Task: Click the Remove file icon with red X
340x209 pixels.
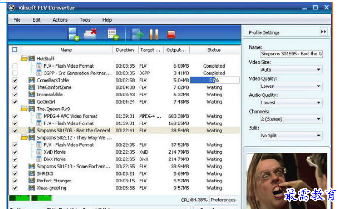Action: tap(90, 34)
